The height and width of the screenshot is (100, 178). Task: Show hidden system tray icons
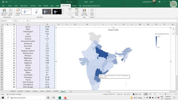click(144, 97)
